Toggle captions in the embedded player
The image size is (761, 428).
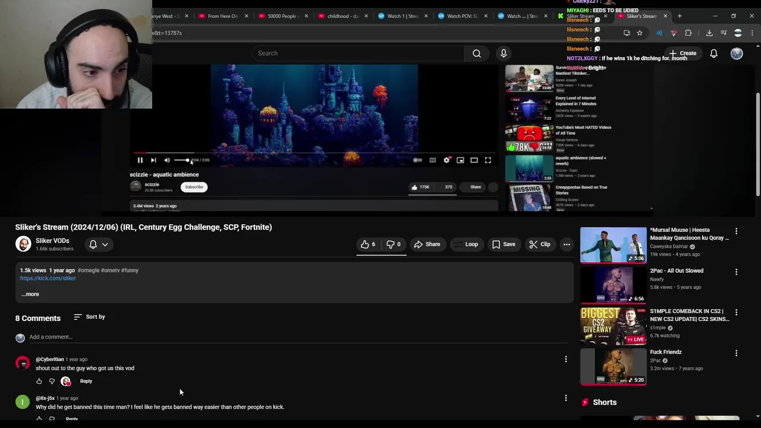point(432,160)
